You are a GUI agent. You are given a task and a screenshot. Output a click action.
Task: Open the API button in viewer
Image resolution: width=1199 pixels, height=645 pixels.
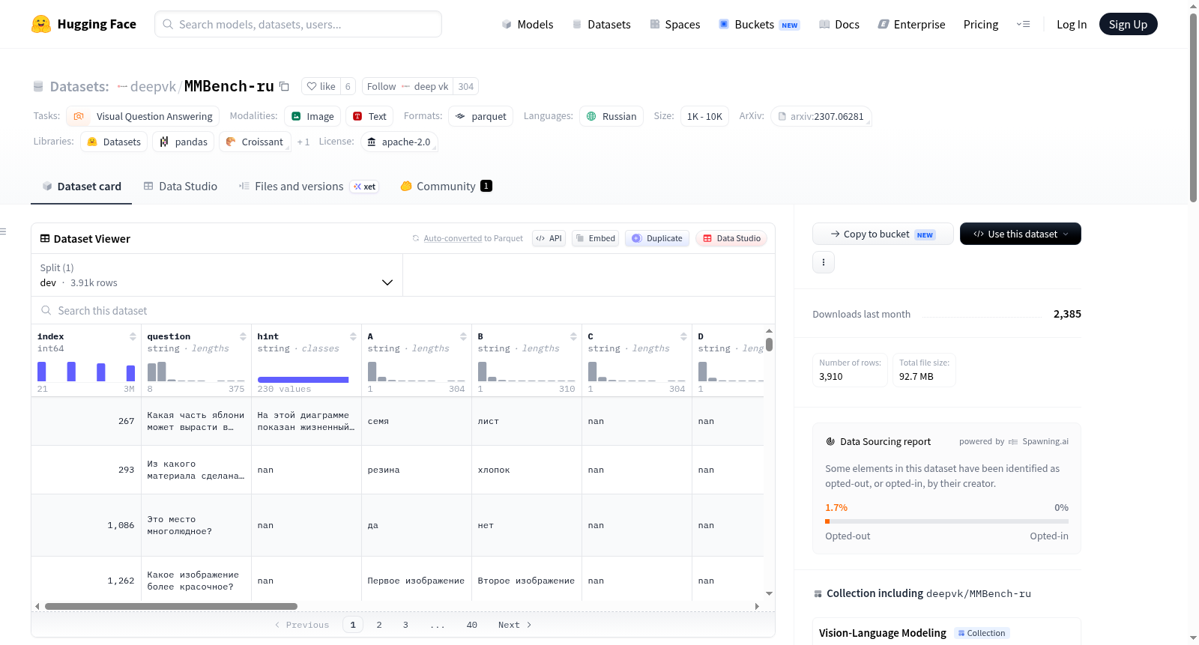(549, 238)
